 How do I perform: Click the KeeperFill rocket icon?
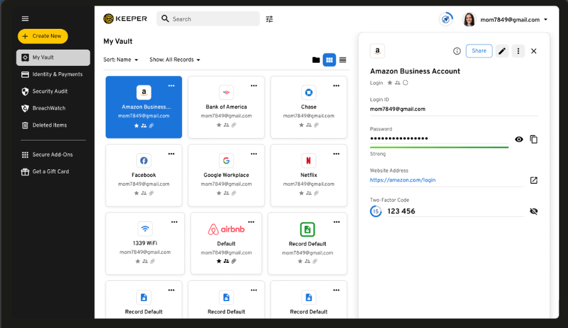[446, 19]
